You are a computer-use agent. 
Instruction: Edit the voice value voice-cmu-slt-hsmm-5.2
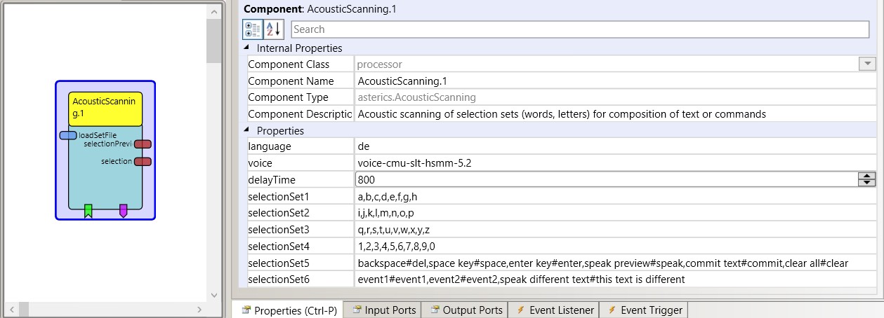coord(615,163)
